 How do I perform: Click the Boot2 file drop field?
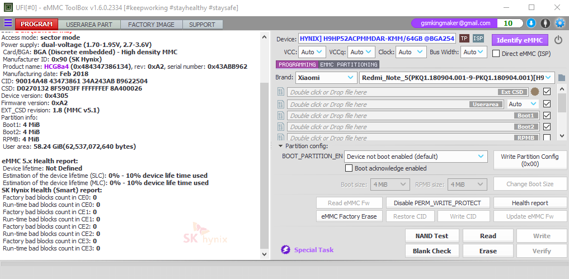tap(412, 126)
